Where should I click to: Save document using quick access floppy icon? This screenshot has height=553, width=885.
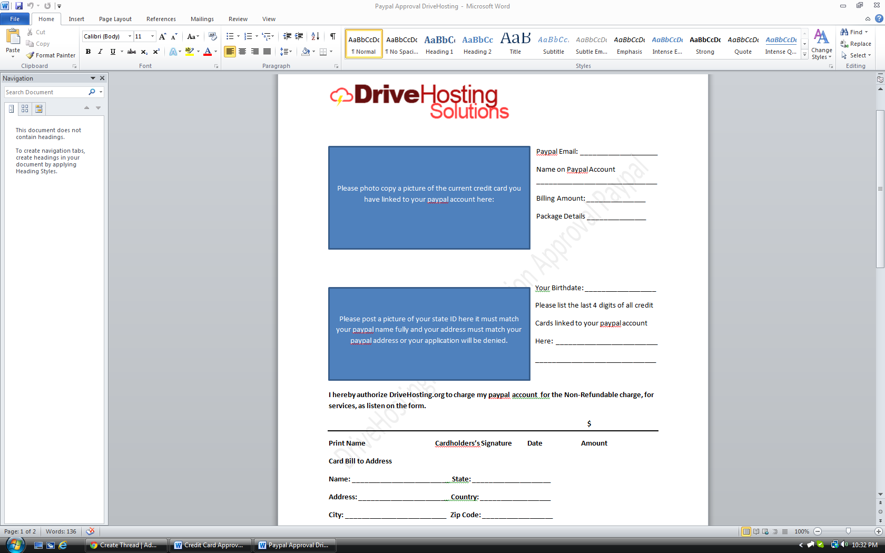pos(19,6)
